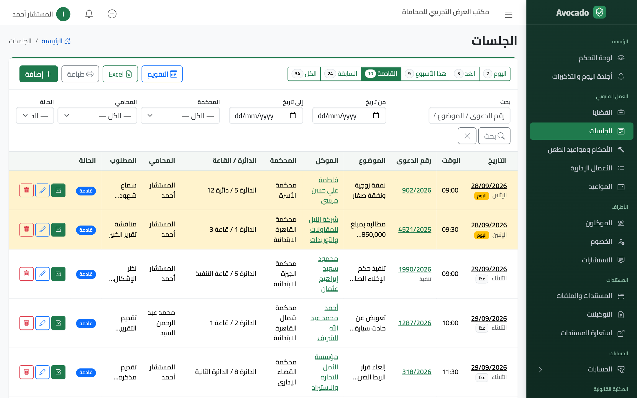Click the Avocado shield logo
This screenshot has width=637, height=398.
600,12
